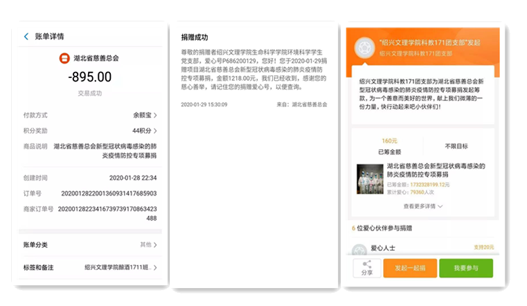This screenshot has height=306, width=527.
Task: Select the 不限目标 label
Action: click(456, 146)
